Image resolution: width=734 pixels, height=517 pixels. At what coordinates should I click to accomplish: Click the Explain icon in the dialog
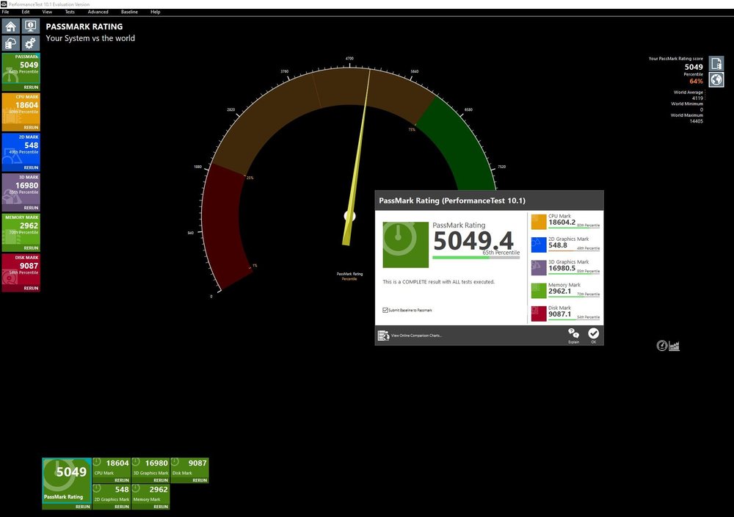click(573, 336)
